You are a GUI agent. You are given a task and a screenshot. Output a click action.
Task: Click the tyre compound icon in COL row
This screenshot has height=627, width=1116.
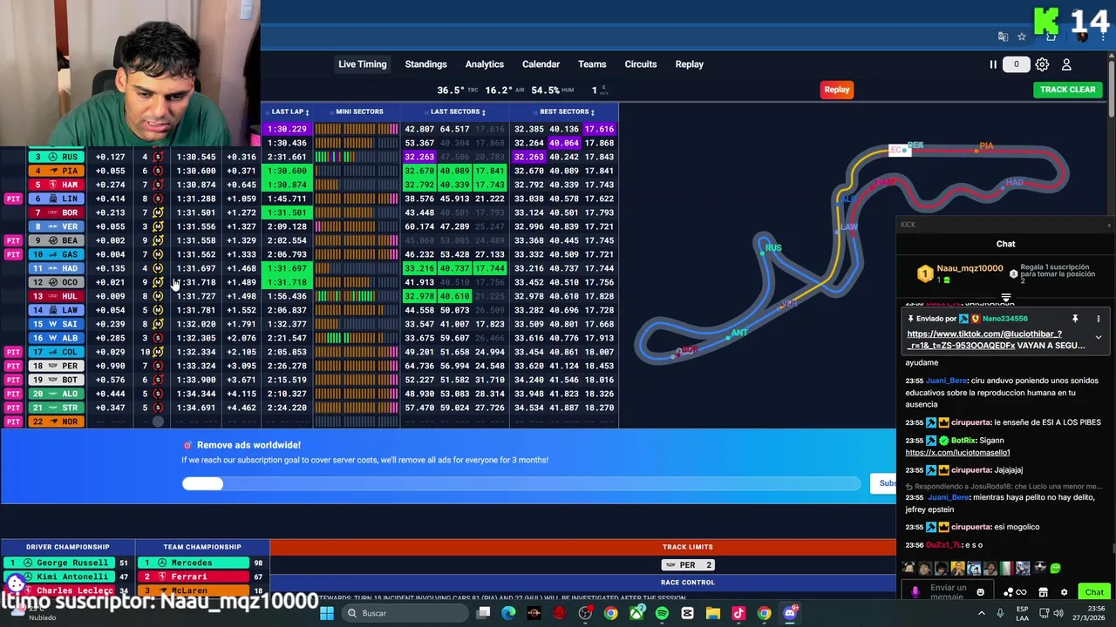coord(158,352)
